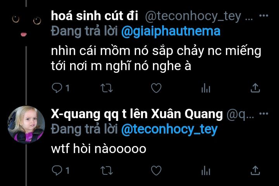Like the tweet about chảy nc miếng
Image resolution: width=279 pixels, height=186 pixels.
pyautogui.click(x=156, y=88)
